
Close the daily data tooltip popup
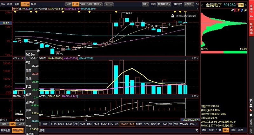pos(38,51)
